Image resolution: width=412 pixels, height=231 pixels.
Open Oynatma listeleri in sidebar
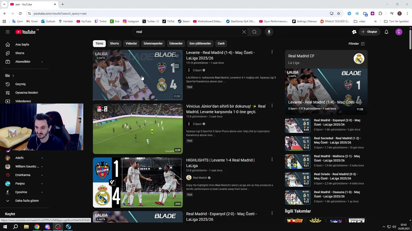(27, 93)
